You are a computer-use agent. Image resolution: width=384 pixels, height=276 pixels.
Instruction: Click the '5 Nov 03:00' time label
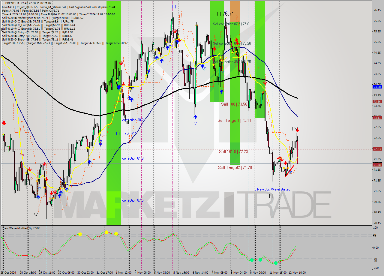[162, 273]
